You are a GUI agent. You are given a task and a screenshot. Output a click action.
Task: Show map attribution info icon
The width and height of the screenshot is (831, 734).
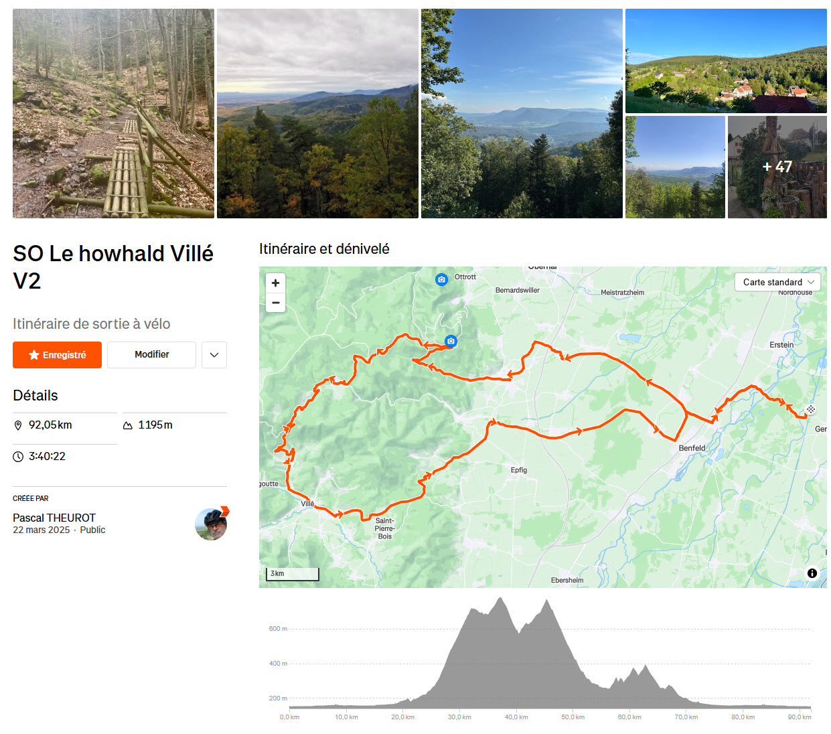[x=812, y=573]
